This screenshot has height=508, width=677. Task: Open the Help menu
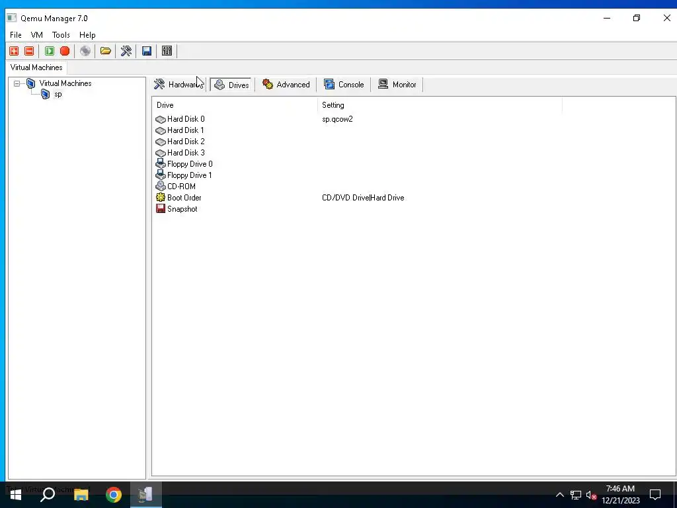tap(87, 35)
